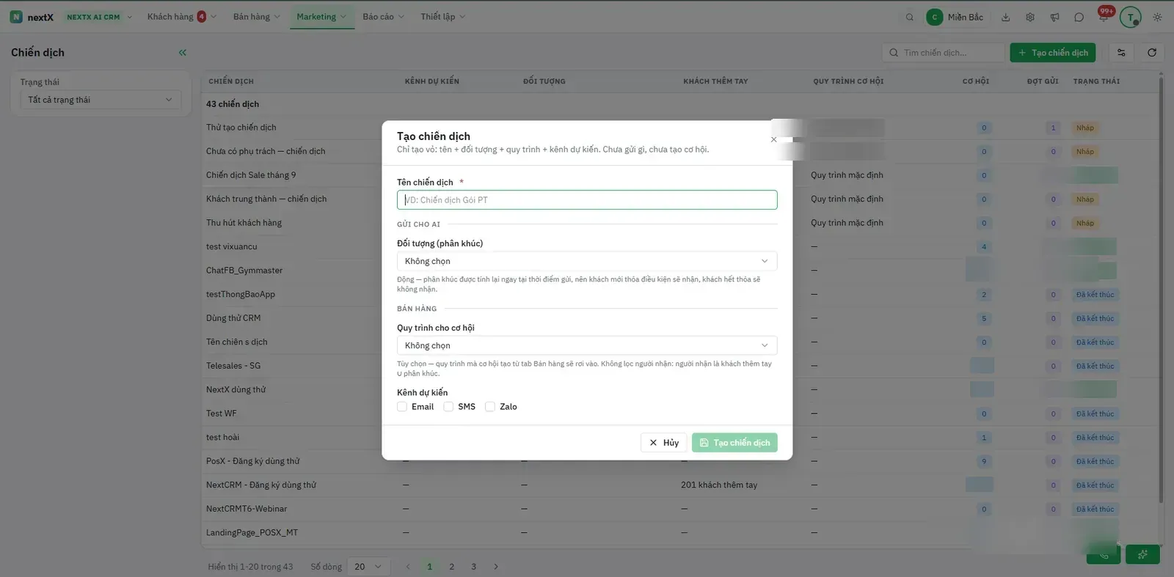Open the Khách hàng menu
1174x577 pixels.
pyautogui.click(x=181, y=17)
